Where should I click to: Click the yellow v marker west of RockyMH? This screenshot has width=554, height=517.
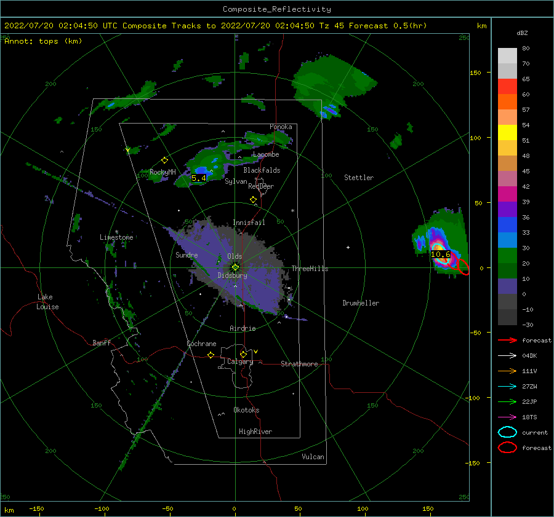click(128, 151)
